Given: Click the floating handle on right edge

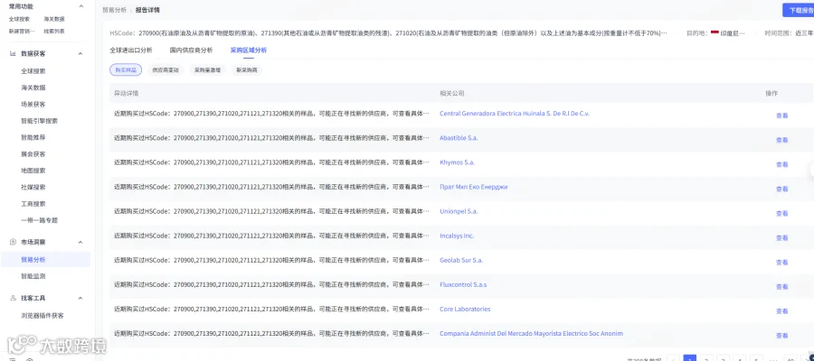Looking at the screenshot, I should tap(811, 170).
